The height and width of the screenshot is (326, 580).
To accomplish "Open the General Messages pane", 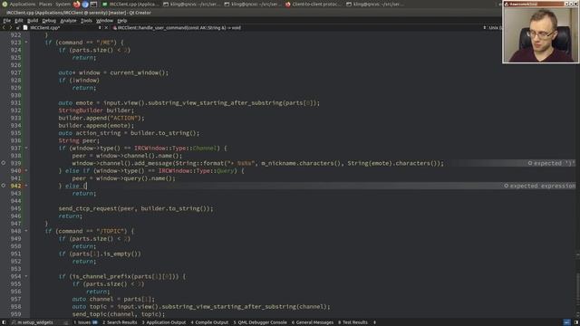I will 313,322.
